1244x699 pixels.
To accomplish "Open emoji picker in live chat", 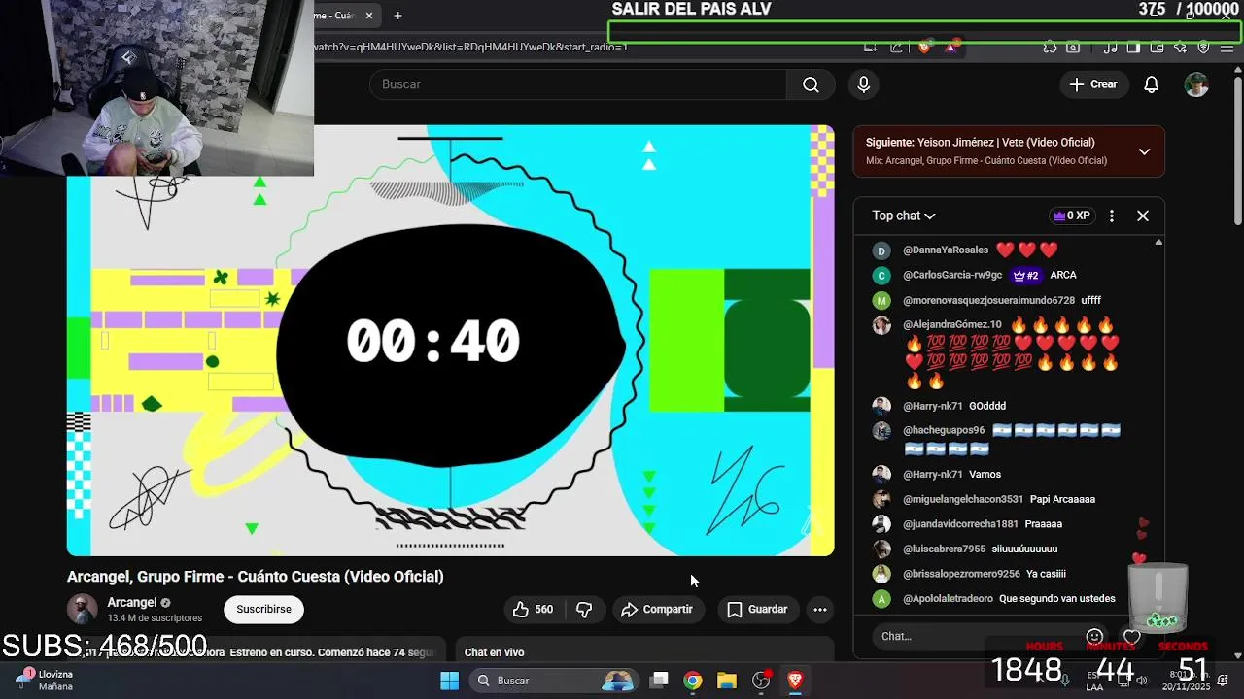I will [x=1094, y=637].
